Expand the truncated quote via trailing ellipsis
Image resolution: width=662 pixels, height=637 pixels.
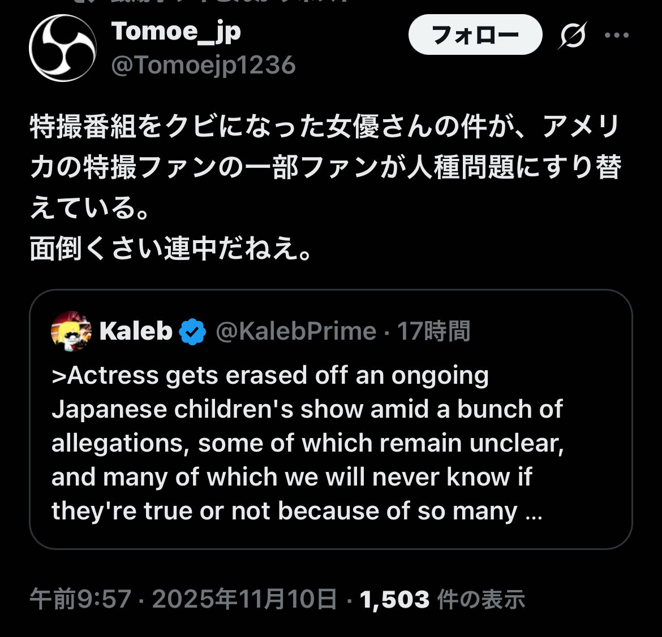click(x=534, y=512)
